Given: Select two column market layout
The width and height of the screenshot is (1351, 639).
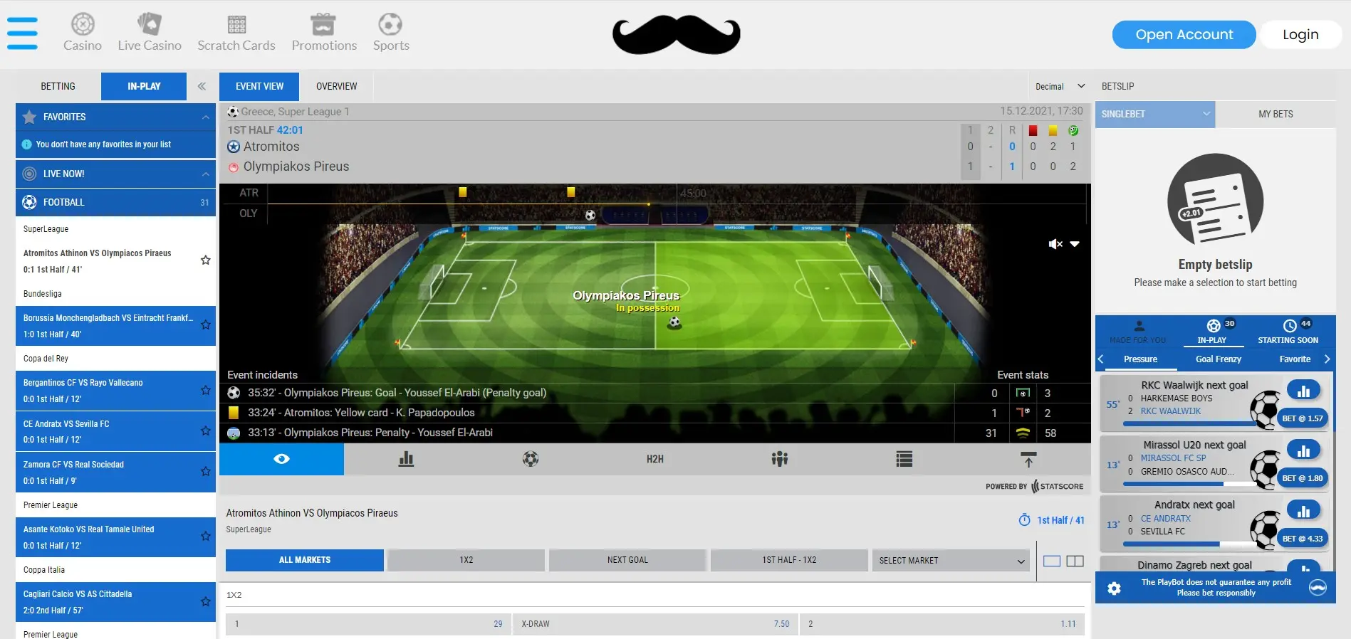Looking at the screenshot, I should pyautogui.click(x=1075, y=561).
